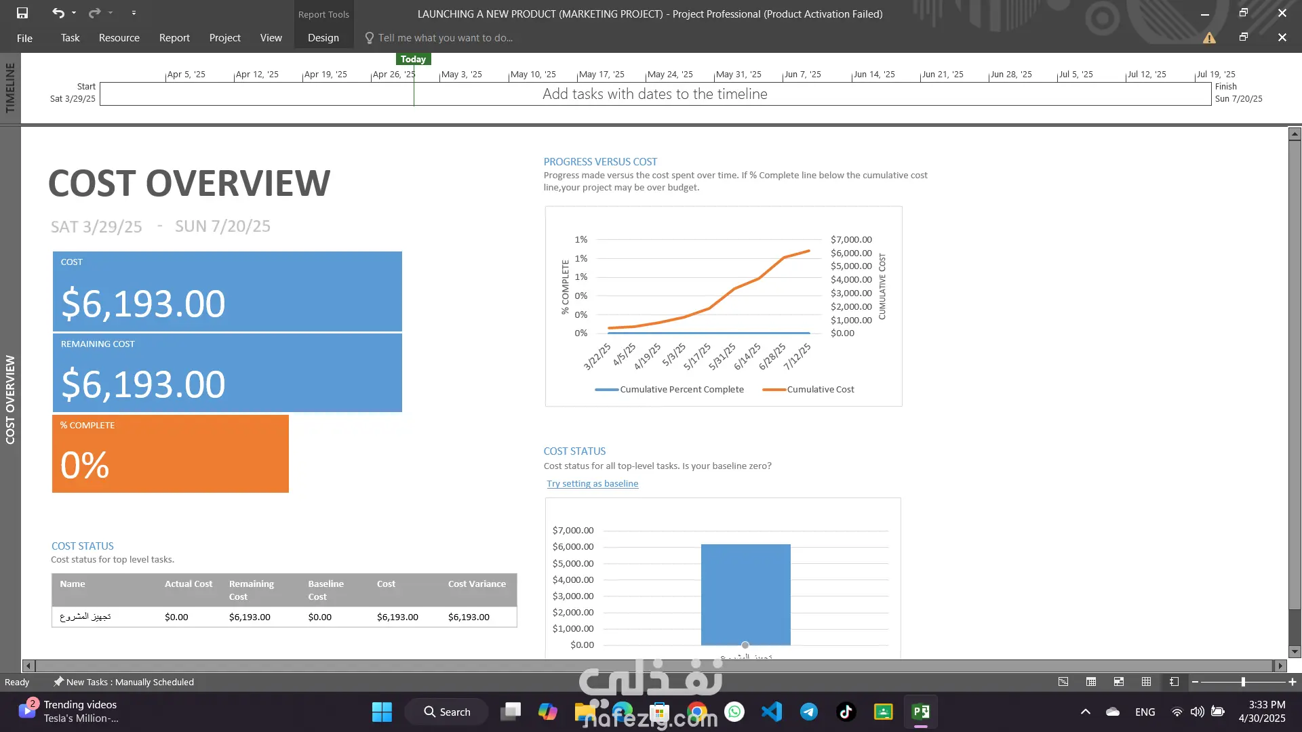Click the zoom in plus button

pyautogui.click(x=1293, y=682)
